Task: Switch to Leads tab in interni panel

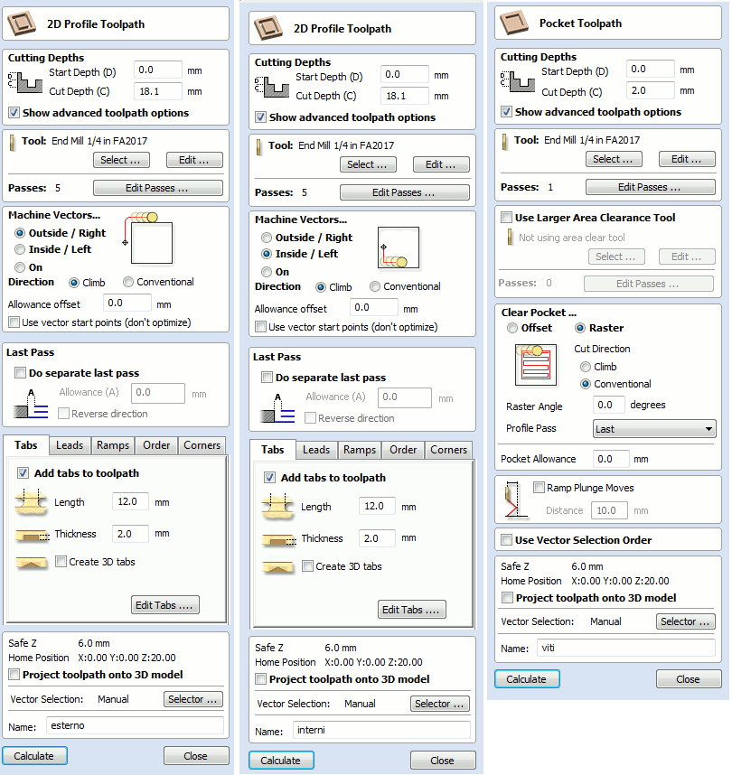Action: click(x=316, y=450)
